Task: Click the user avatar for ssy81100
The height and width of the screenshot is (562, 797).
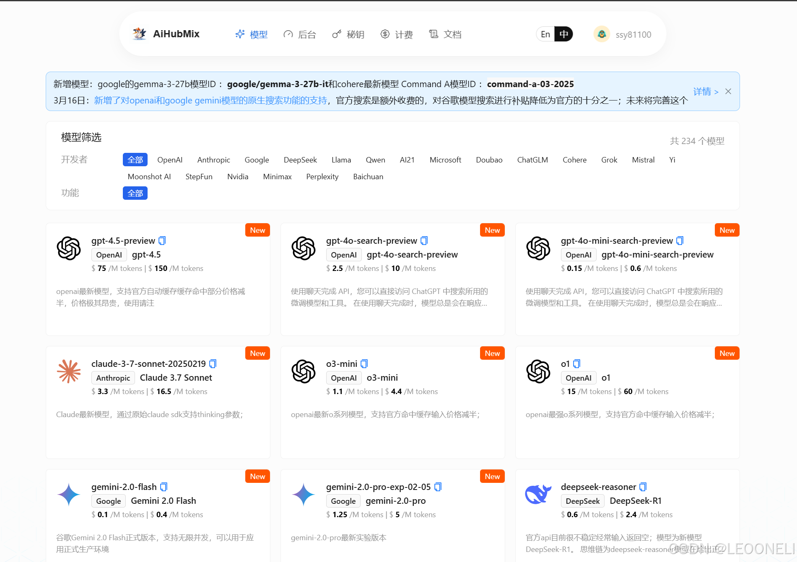Action: pos(602,34)
